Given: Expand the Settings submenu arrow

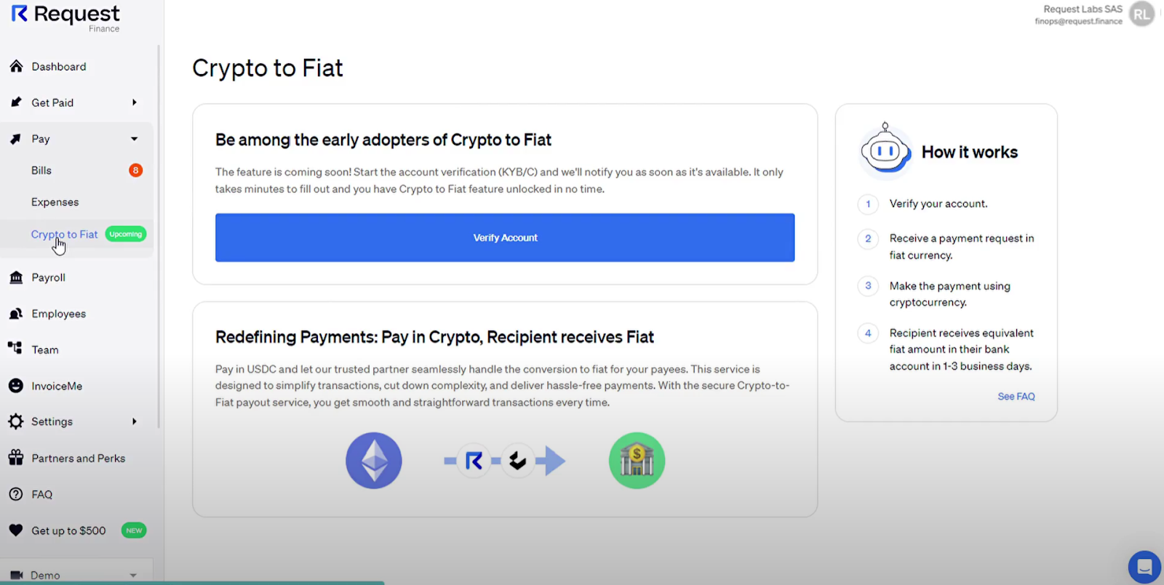Looking at the screenshot, I should [135, 421].
